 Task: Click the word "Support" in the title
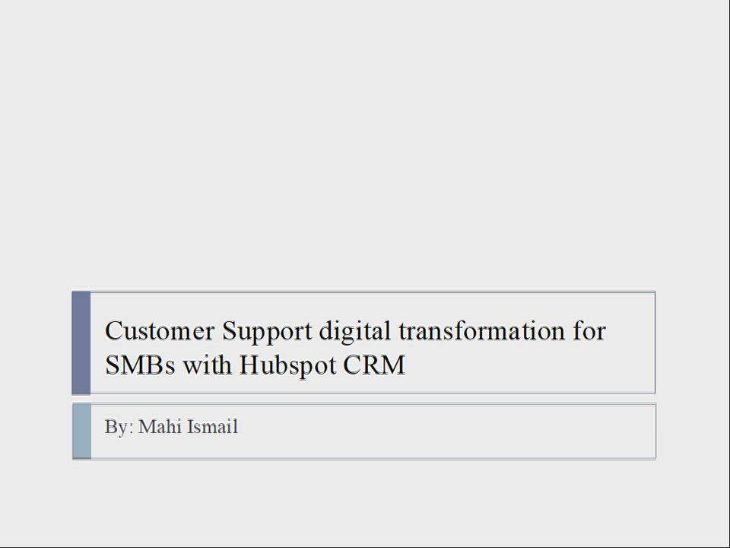point(267,332)
